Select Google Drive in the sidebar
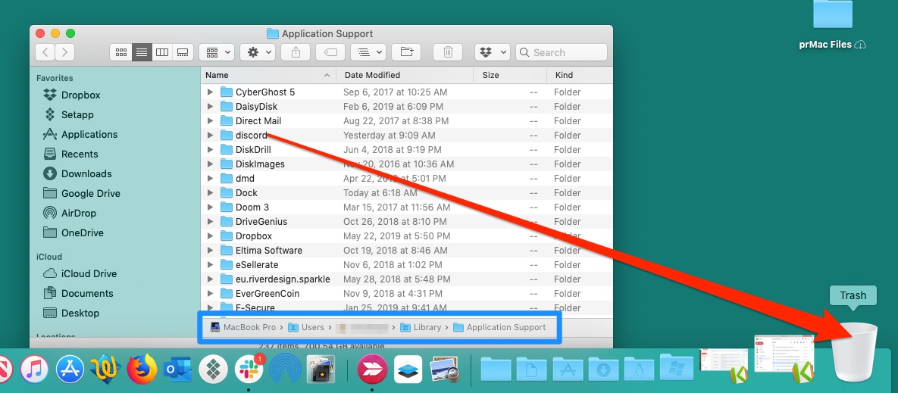The image size is (898, 393). coord(83,193)
